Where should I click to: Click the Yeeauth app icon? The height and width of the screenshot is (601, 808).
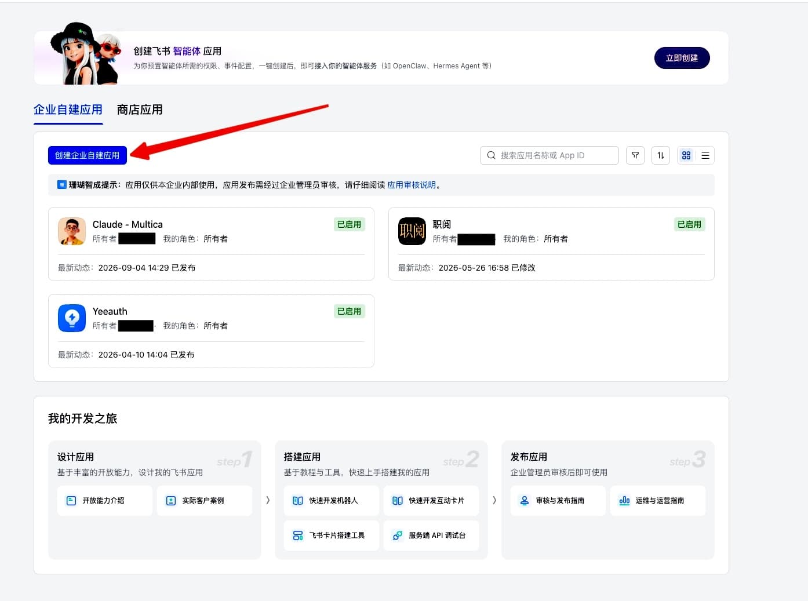tap(72, 318)
